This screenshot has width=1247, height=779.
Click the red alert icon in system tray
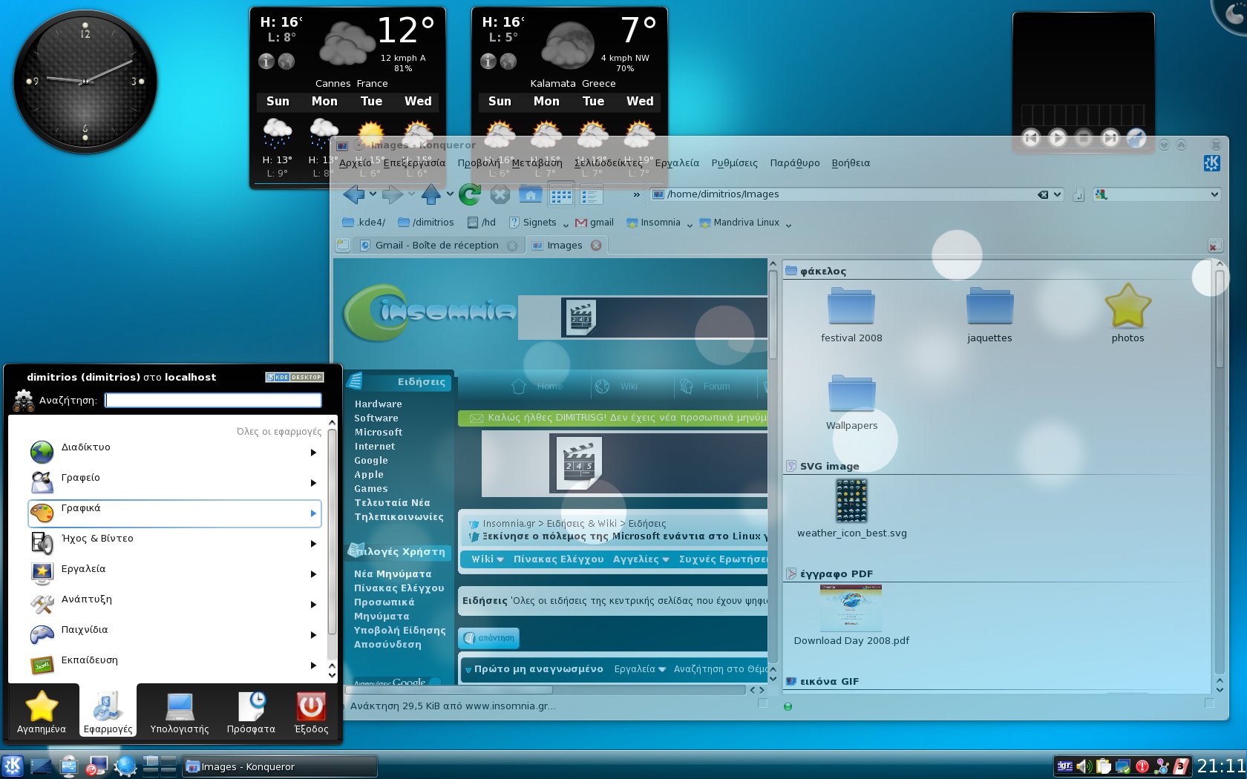(x=1142, y=766)
